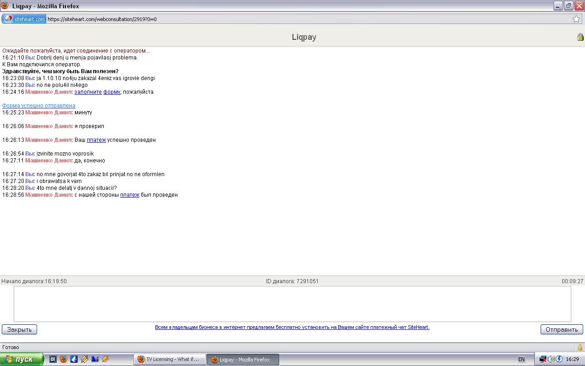Click the 'Закрыть' button
The width and height of the screenshot is (585, 366).
tap(19, 329)
